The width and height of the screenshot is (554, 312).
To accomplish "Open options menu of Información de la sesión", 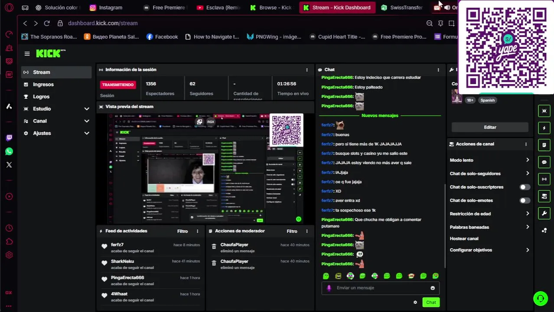I will click(307, 70).
